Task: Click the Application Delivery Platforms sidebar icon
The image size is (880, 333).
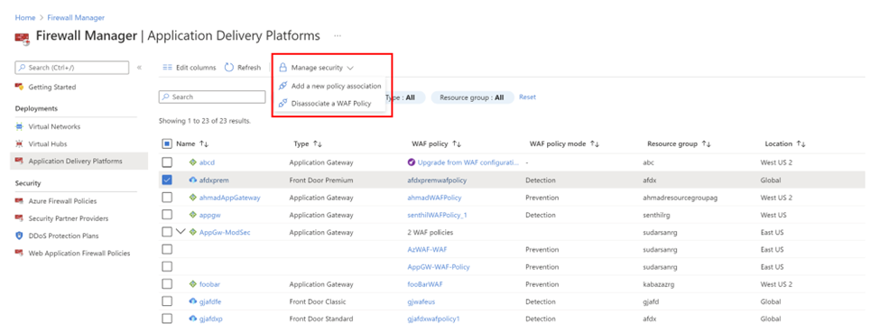Action: [20, 162]
